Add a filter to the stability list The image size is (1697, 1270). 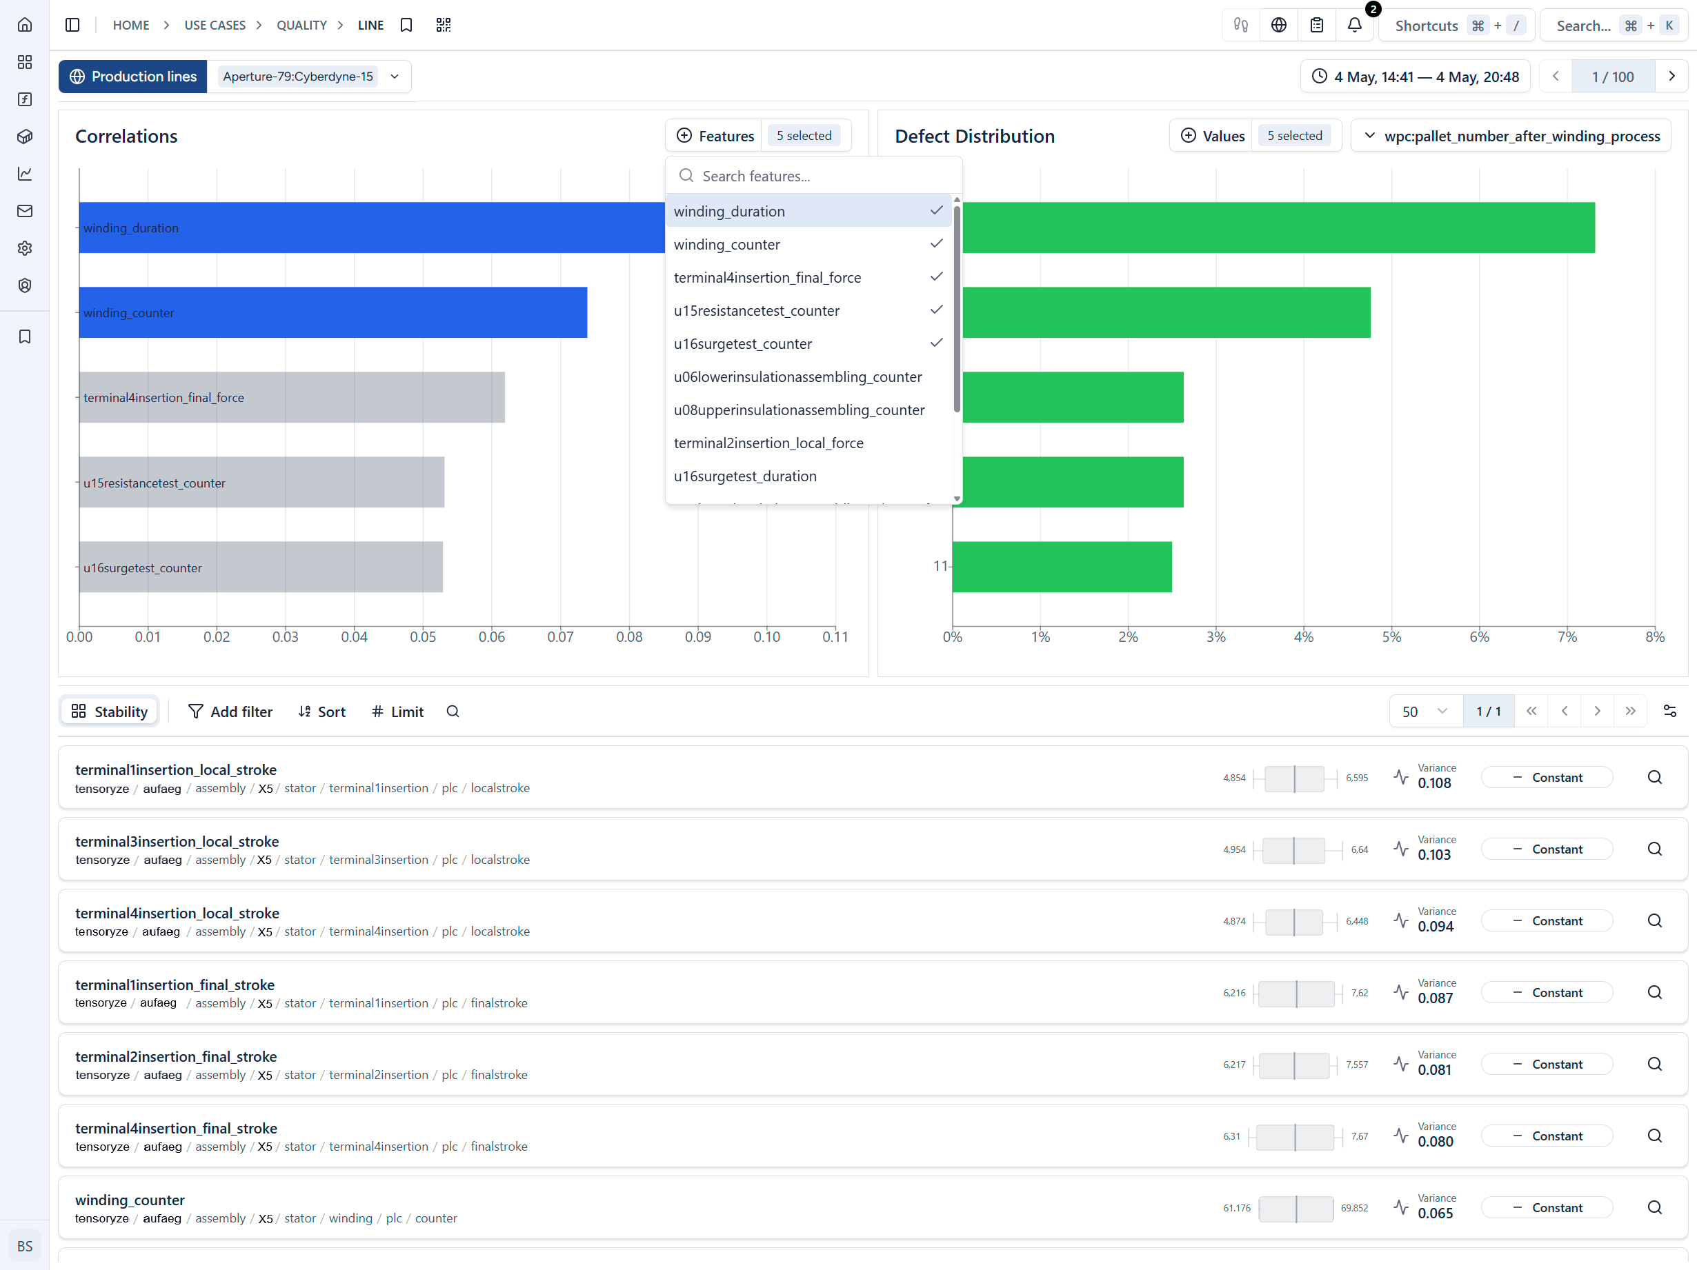pyautogui.click(x=230, y=712)
